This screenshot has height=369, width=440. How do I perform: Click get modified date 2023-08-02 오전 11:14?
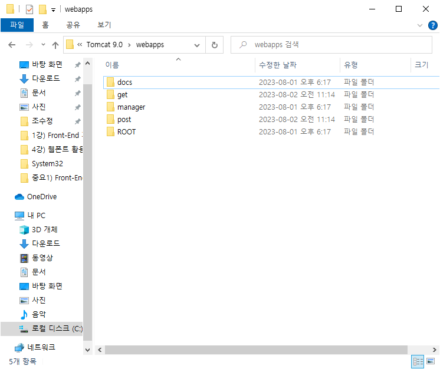pos(297,95)
